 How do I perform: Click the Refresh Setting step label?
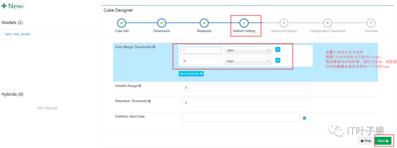coord(244,31)
